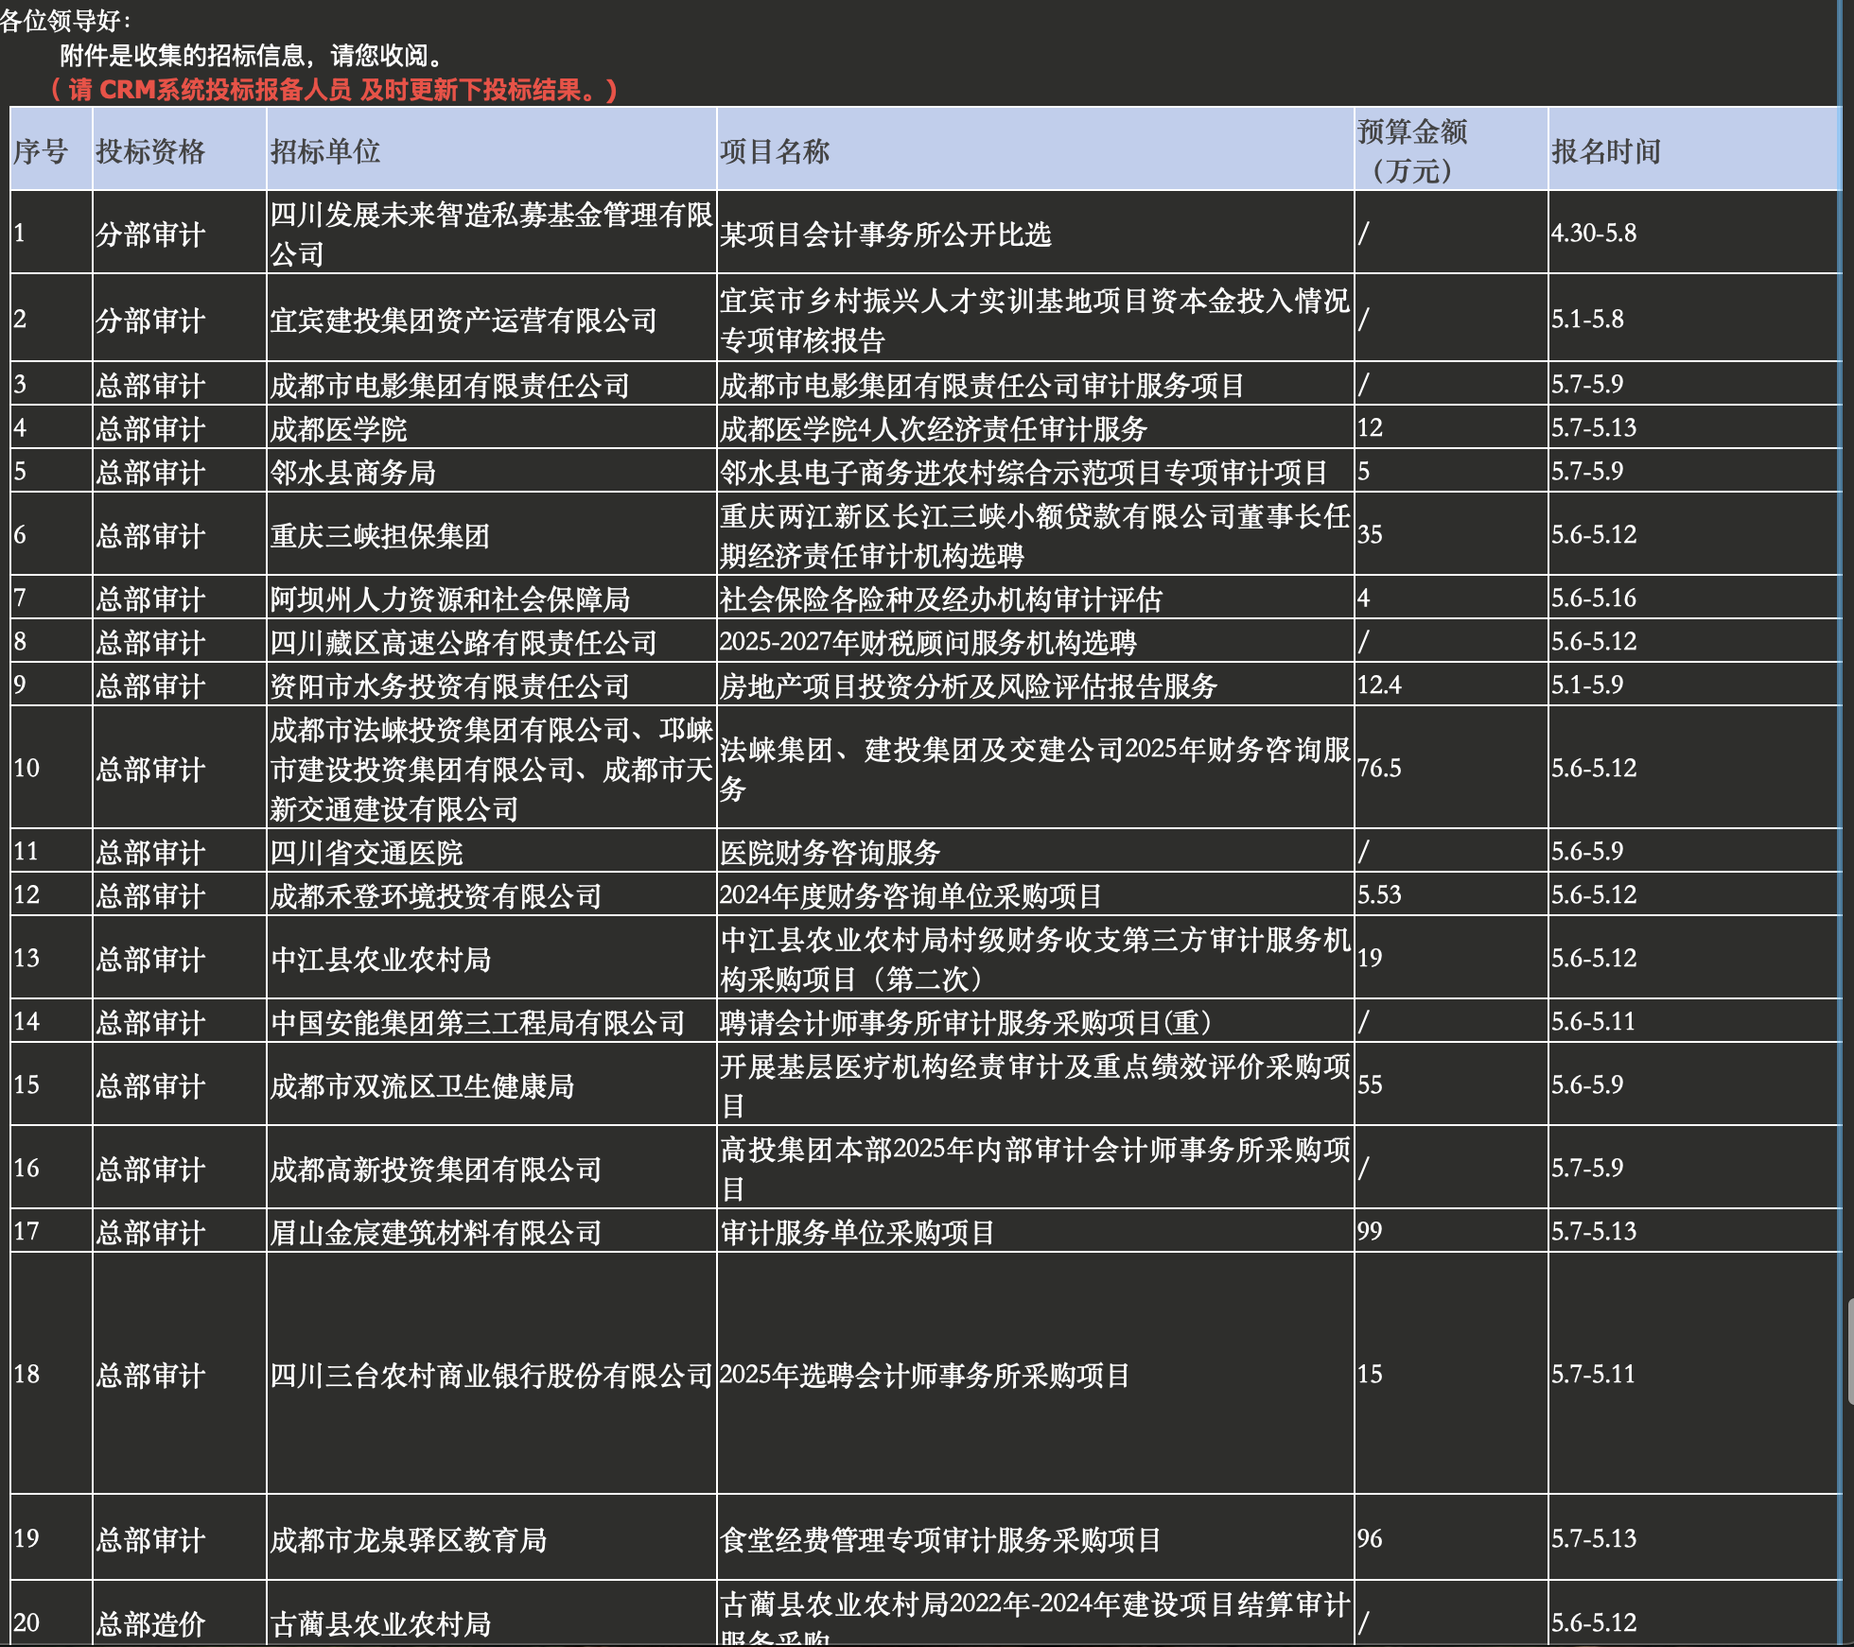This screenshot has height=1647, width=1854.
Task: Click budget cell 12.4
Action: click(x=1451, y=685)
